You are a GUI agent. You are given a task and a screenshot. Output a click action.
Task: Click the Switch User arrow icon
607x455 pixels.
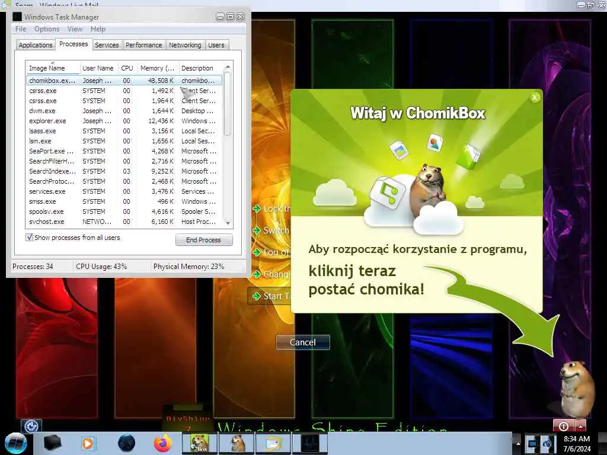pos(256,230)
